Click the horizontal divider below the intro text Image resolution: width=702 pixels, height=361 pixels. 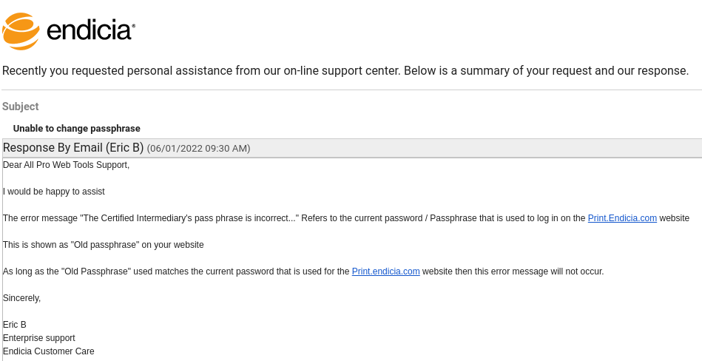(352, 90)
